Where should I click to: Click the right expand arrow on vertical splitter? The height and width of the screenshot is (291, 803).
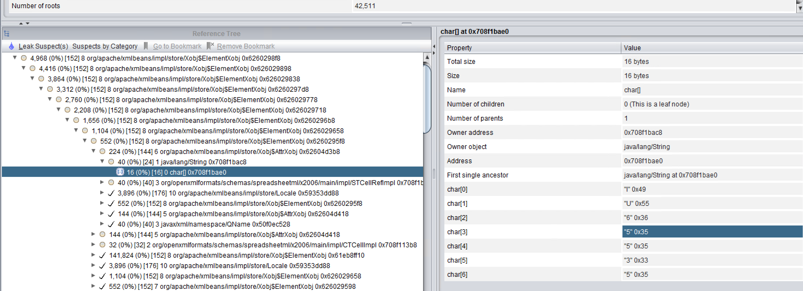[434, 53]
